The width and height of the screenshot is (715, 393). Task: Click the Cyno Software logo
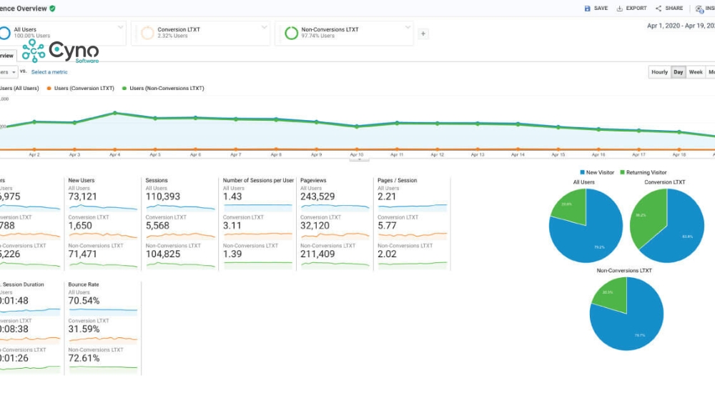coord(60,51)
